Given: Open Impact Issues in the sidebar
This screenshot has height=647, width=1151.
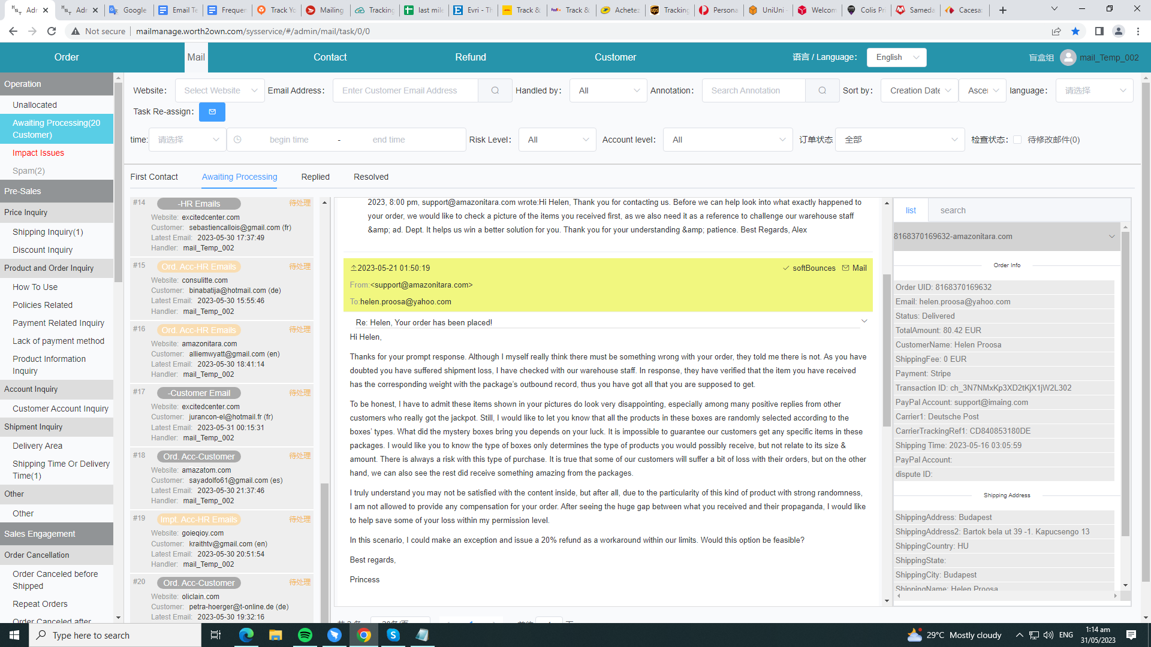Looking at the screenshot, I should (x=38, y=153).
